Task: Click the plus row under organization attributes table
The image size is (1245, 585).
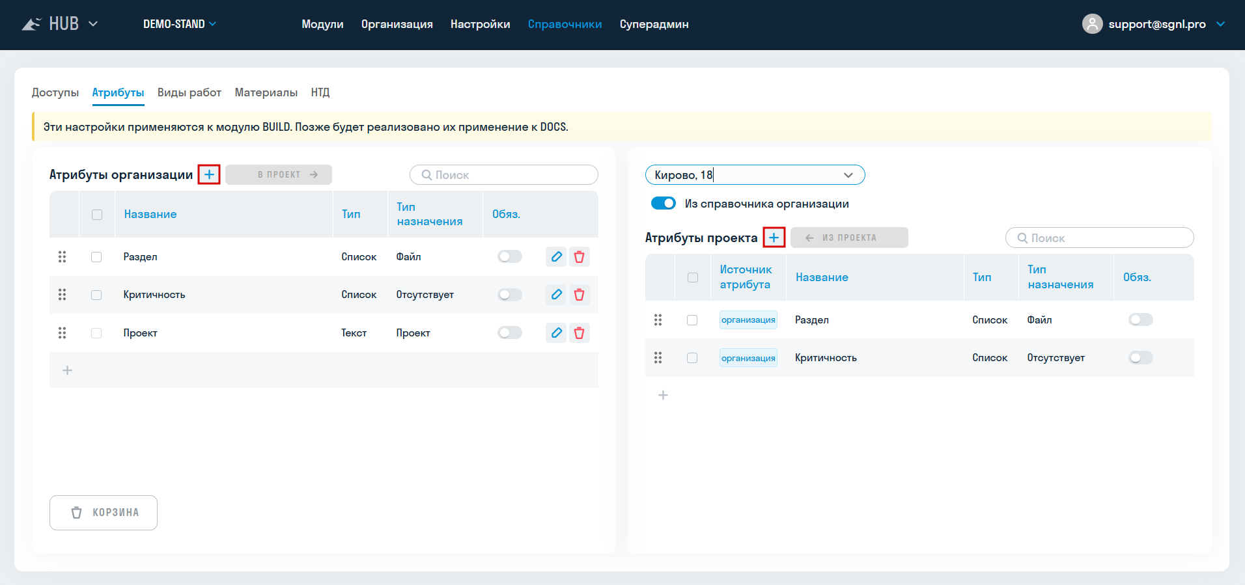Action: tap(67, 370)
